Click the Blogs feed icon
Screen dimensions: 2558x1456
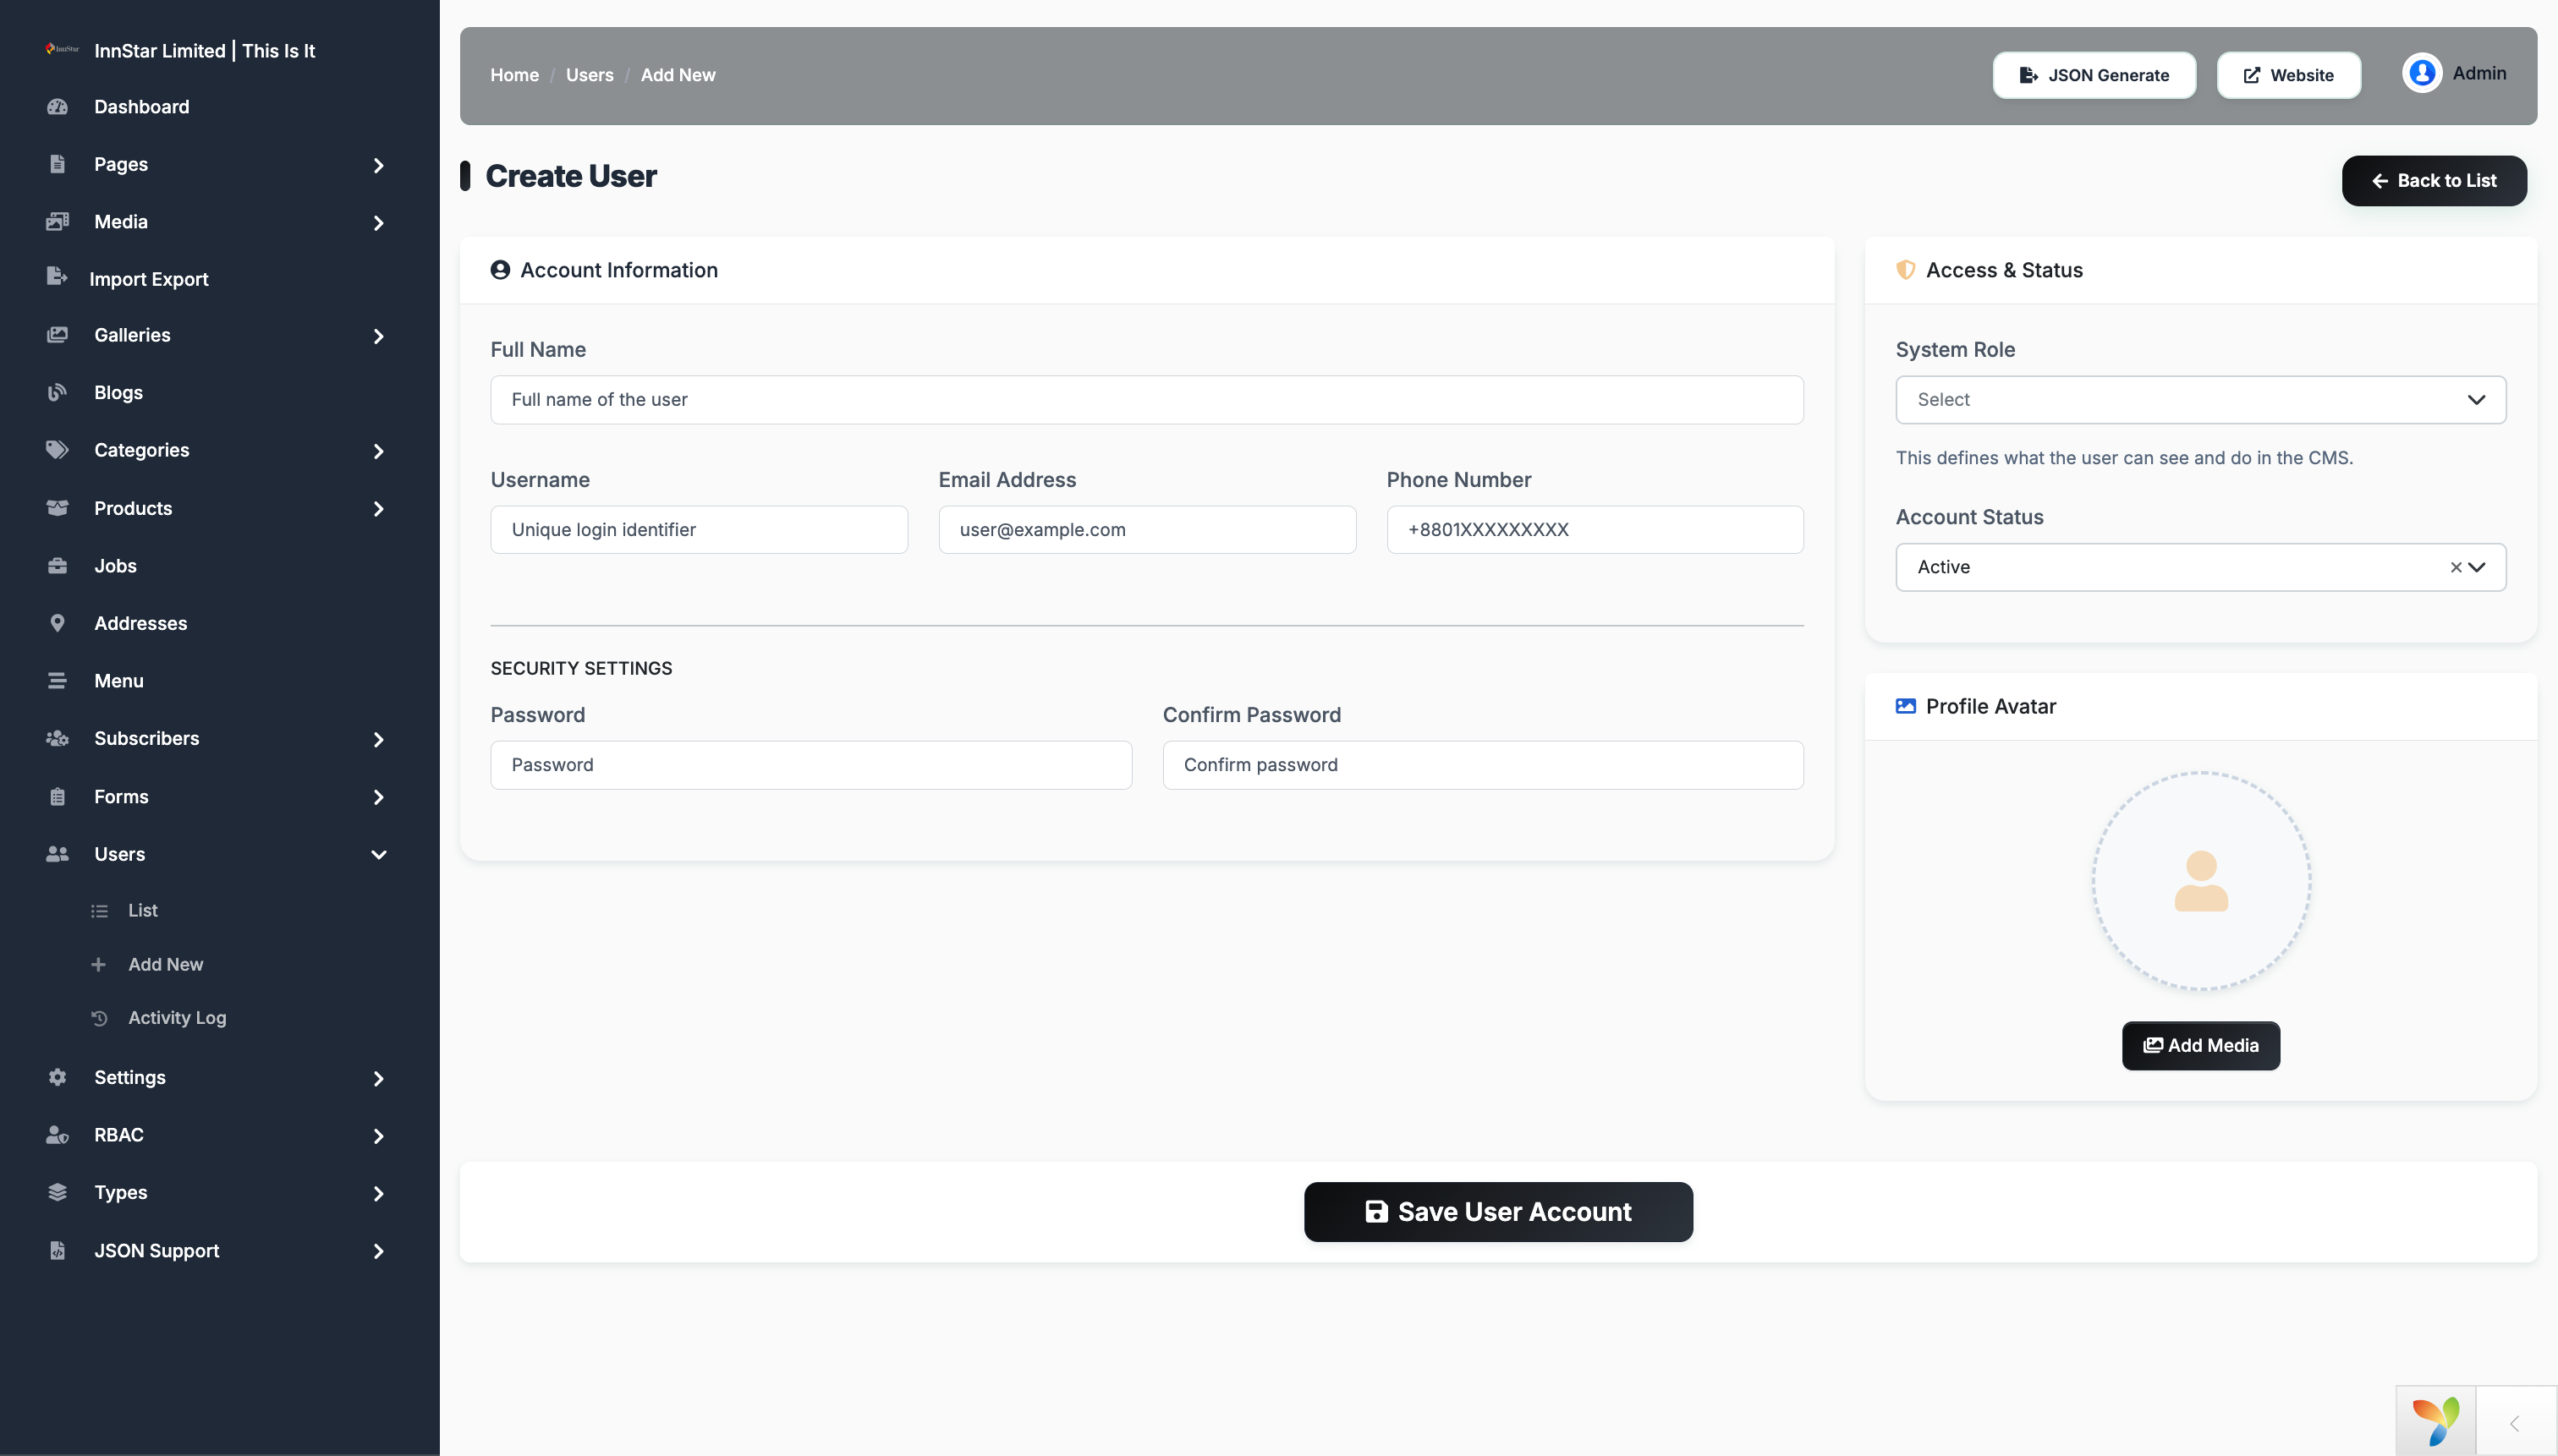pyautogui.click(x=57, y=392)
